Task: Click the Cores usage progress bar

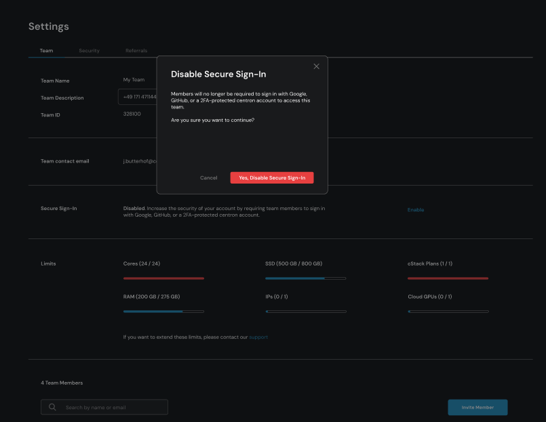Action: (x=163, y=278)
